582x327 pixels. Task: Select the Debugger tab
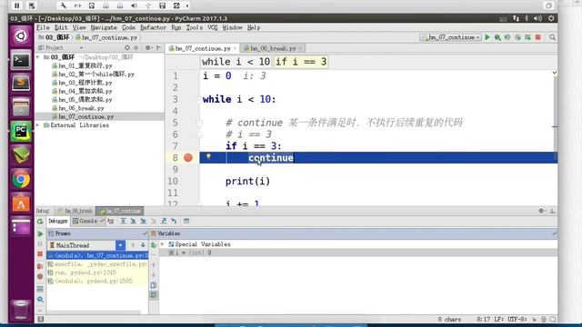[58, 221]
